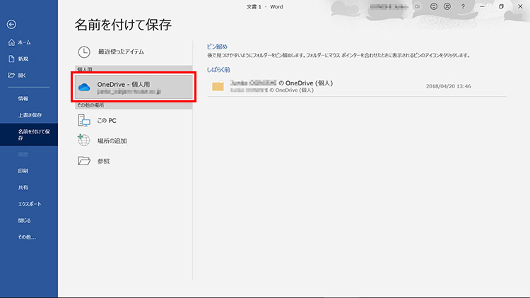
Task: Click 開く (Open) in the sidebar
Action: [23, 75]
